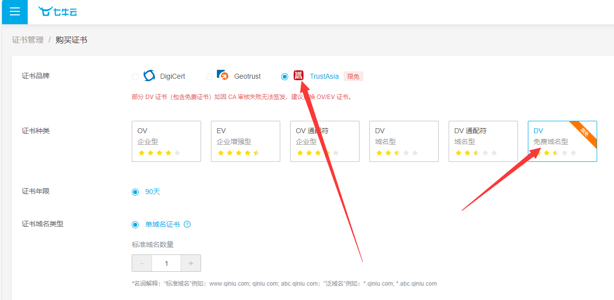
Task: Select the Geotrust radio button
Action: click(209, 77)
